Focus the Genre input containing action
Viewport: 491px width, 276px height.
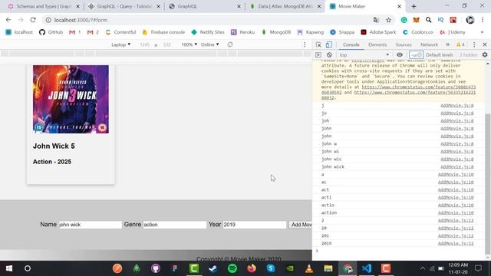[x=175, y=225]
